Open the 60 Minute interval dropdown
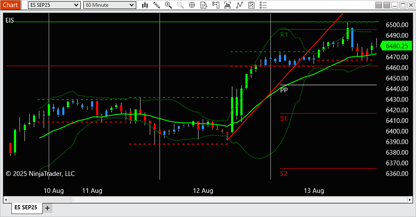This screenshot has width=416, height=217. click(110, 5)
